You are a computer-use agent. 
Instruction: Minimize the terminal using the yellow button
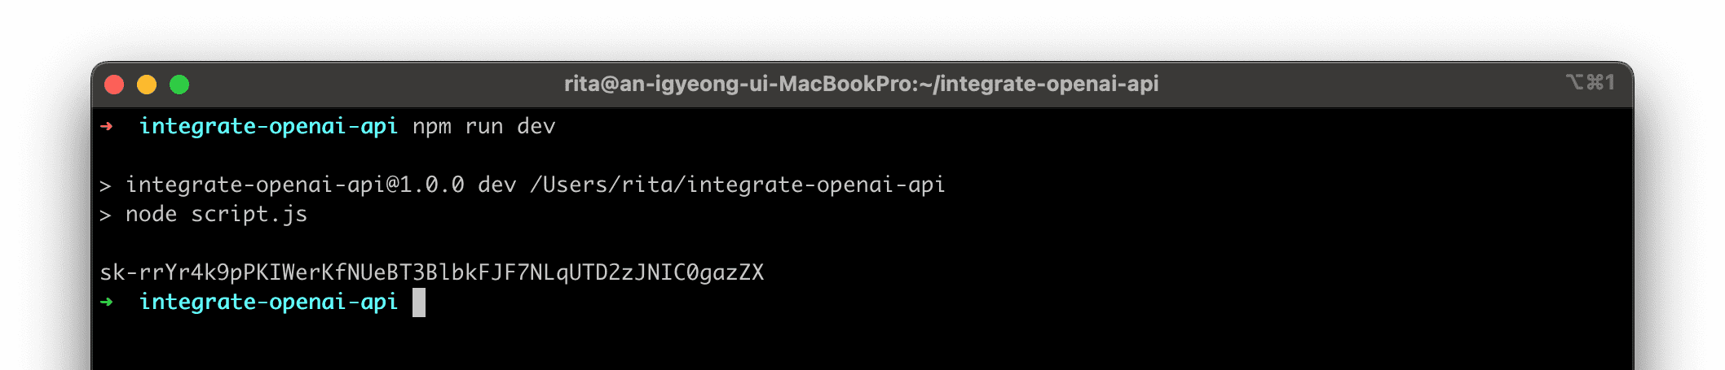coord(147,85)
